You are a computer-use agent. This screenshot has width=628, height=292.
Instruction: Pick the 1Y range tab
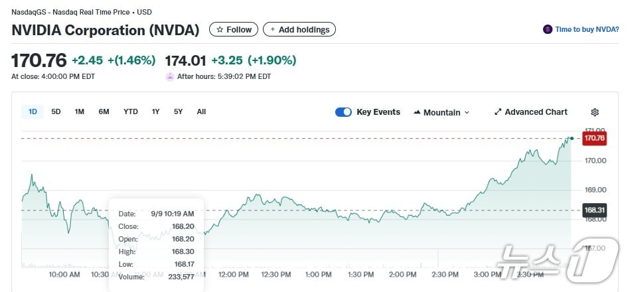pos(155,111)
